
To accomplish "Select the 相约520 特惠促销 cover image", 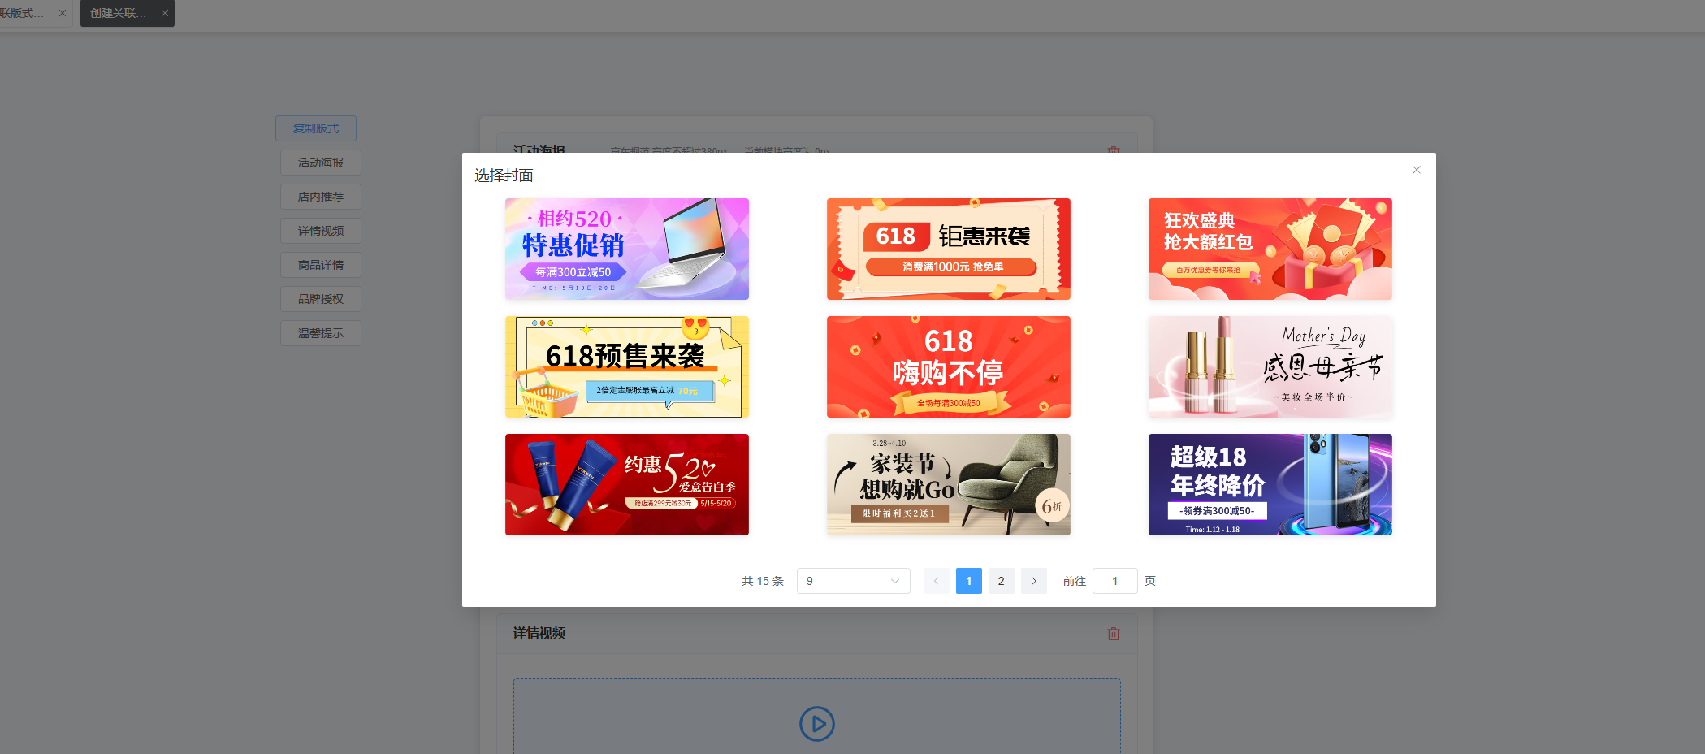I will click(x=626, y=249).
